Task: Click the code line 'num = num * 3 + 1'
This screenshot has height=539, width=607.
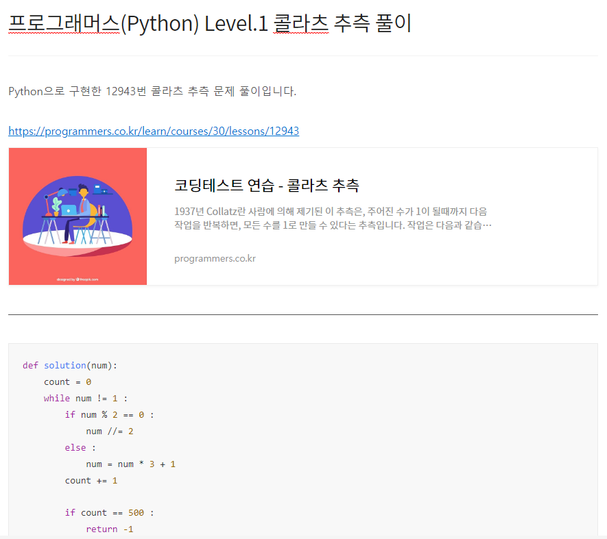Action: coord(131,464)
